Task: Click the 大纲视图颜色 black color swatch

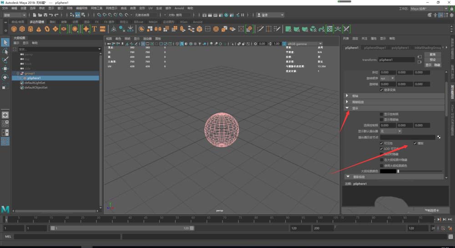Action: (x=388, y=171)
